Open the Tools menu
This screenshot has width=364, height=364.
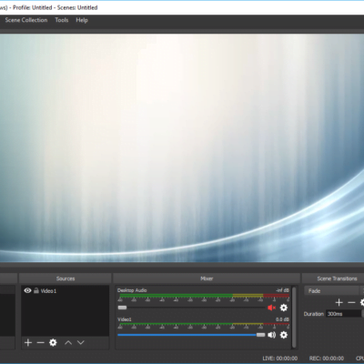(x=62, y=20)
